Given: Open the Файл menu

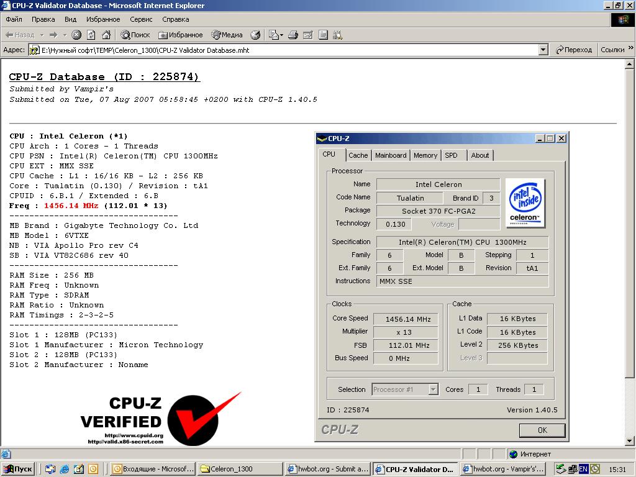Looking at the screenshot, I should (14, 19).
